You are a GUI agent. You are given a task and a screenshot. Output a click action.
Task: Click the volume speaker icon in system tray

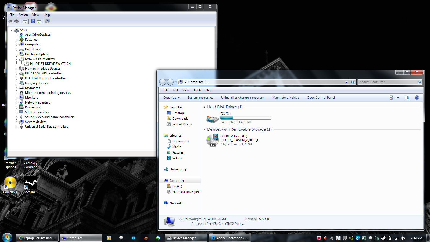[x=403, y=238]
